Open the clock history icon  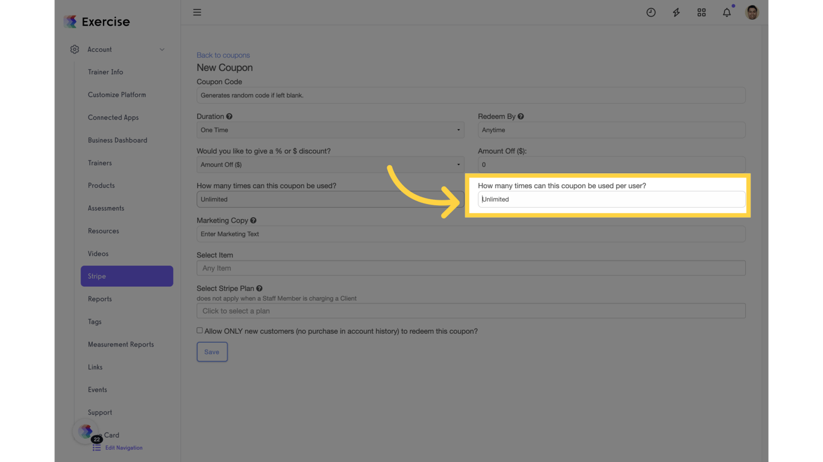click(x=651, y=12)
